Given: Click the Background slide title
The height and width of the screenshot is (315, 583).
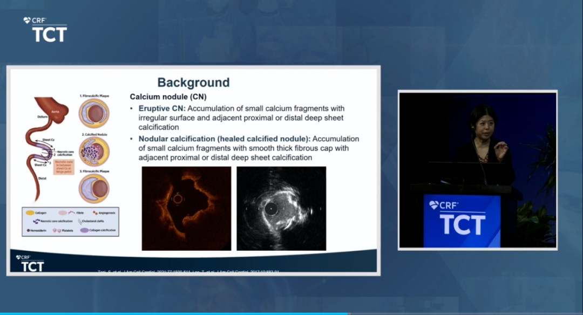Looking at the screenshot, I should point(193,83).
